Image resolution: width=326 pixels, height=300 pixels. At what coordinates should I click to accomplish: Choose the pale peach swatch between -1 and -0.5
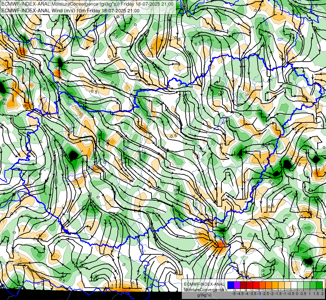[x=288, y=285]
